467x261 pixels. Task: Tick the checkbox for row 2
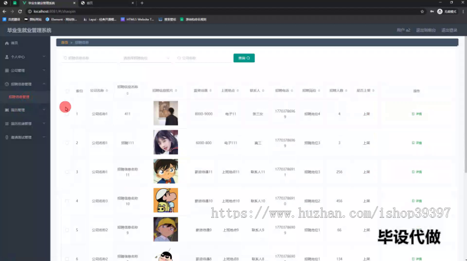click(x=67, y=143)
